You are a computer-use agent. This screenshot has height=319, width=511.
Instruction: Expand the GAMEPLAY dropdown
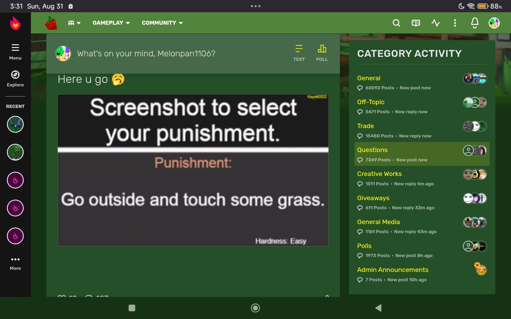tap(111, 23)
